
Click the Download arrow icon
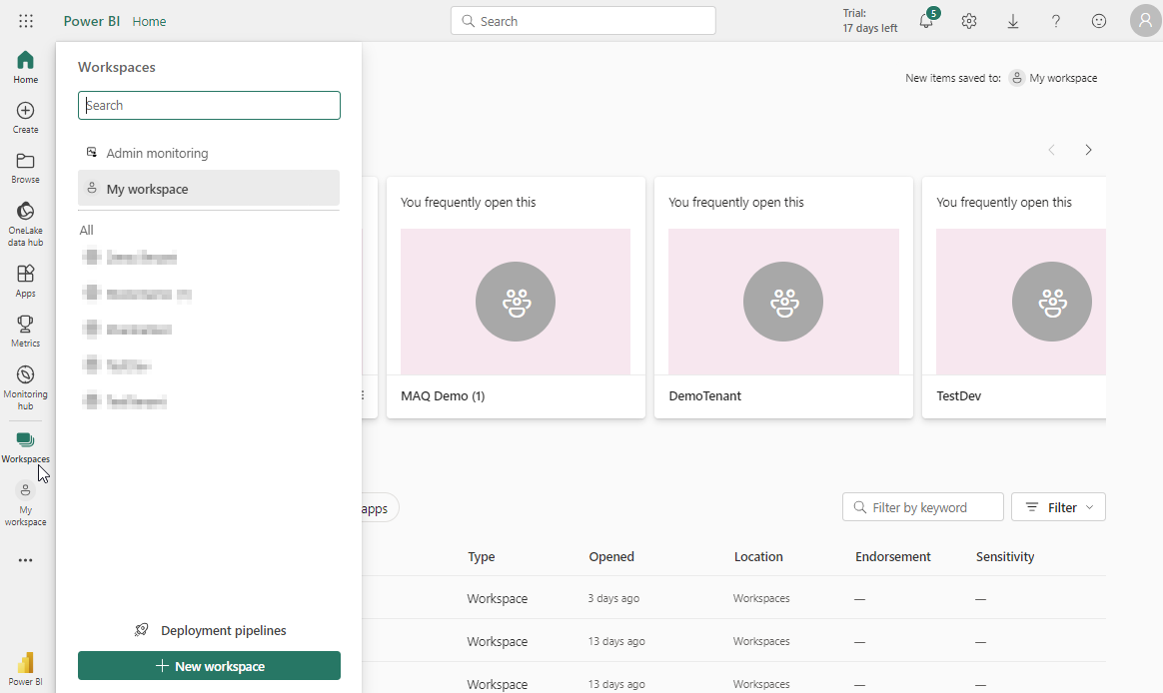[x=1012, y=21]
